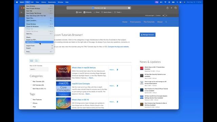Viewport: 217px width, 122px height.
Task: Open the Sports News bookmarks folder
Action: 107,12
